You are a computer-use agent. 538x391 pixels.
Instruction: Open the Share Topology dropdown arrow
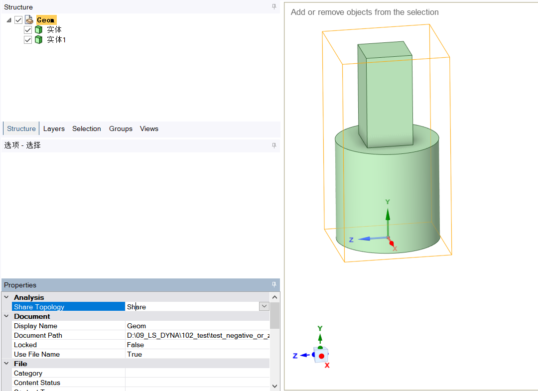tap(264, 306)
